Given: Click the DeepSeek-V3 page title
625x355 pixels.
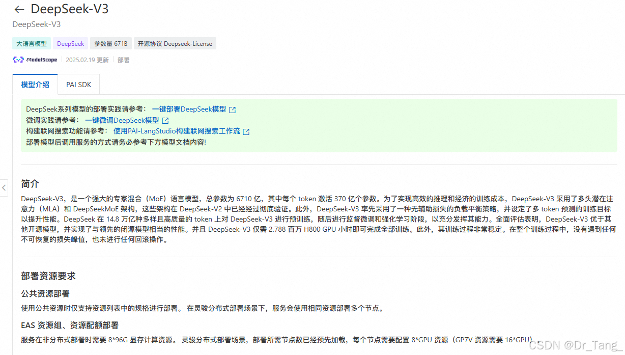Looking at the screenshot, I should pos(70,9).
